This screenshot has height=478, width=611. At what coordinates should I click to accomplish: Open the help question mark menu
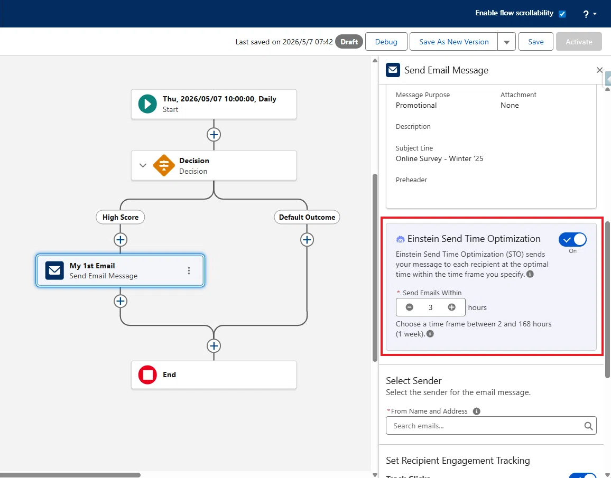pos(589,14)
